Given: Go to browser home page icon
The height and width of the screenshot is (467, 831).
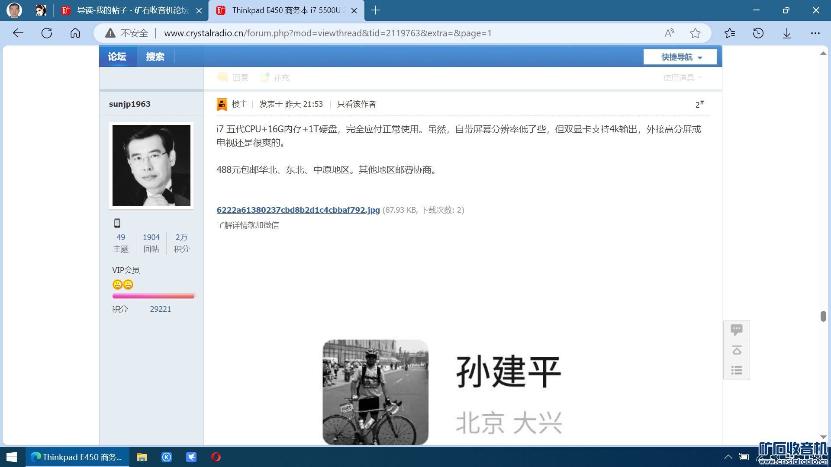Looking at the screenshot, I should click(x=75, y=33).
